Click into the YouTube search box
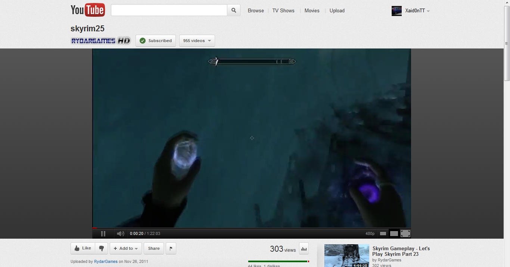 tap(169, 10)
